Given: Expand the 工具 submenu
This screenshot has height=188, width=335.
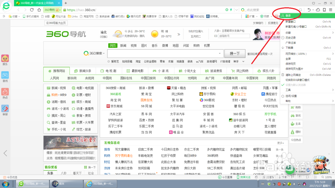Looking at the screenshot, I should click(x=307, y=90).
